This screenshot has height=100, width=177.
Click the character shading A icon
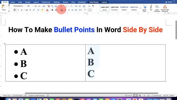tap(52, 10)
